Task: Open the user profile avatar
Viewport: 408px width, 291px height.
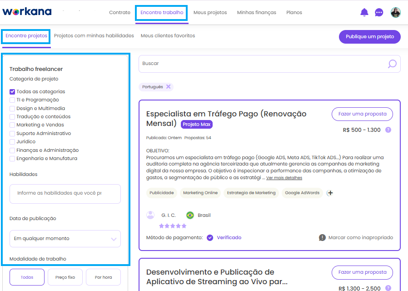Action: coord(396,12)
